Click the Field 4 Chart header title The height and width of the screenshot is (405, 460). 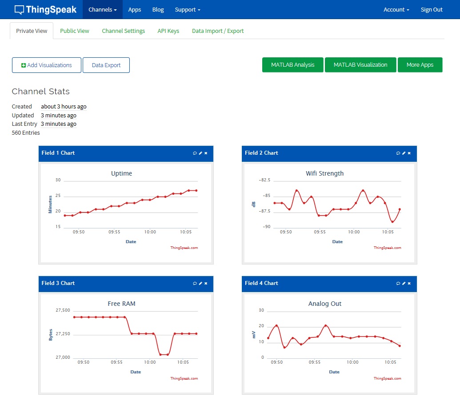point(261,283)
